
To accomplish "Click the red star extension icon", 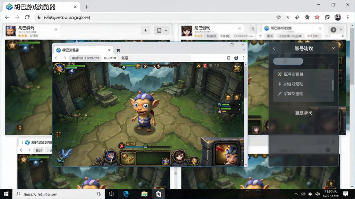I will (317, 17).
